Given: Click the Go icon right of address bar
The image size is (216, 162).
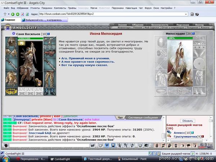Looking at the screenshot, I should click(191, 14).
